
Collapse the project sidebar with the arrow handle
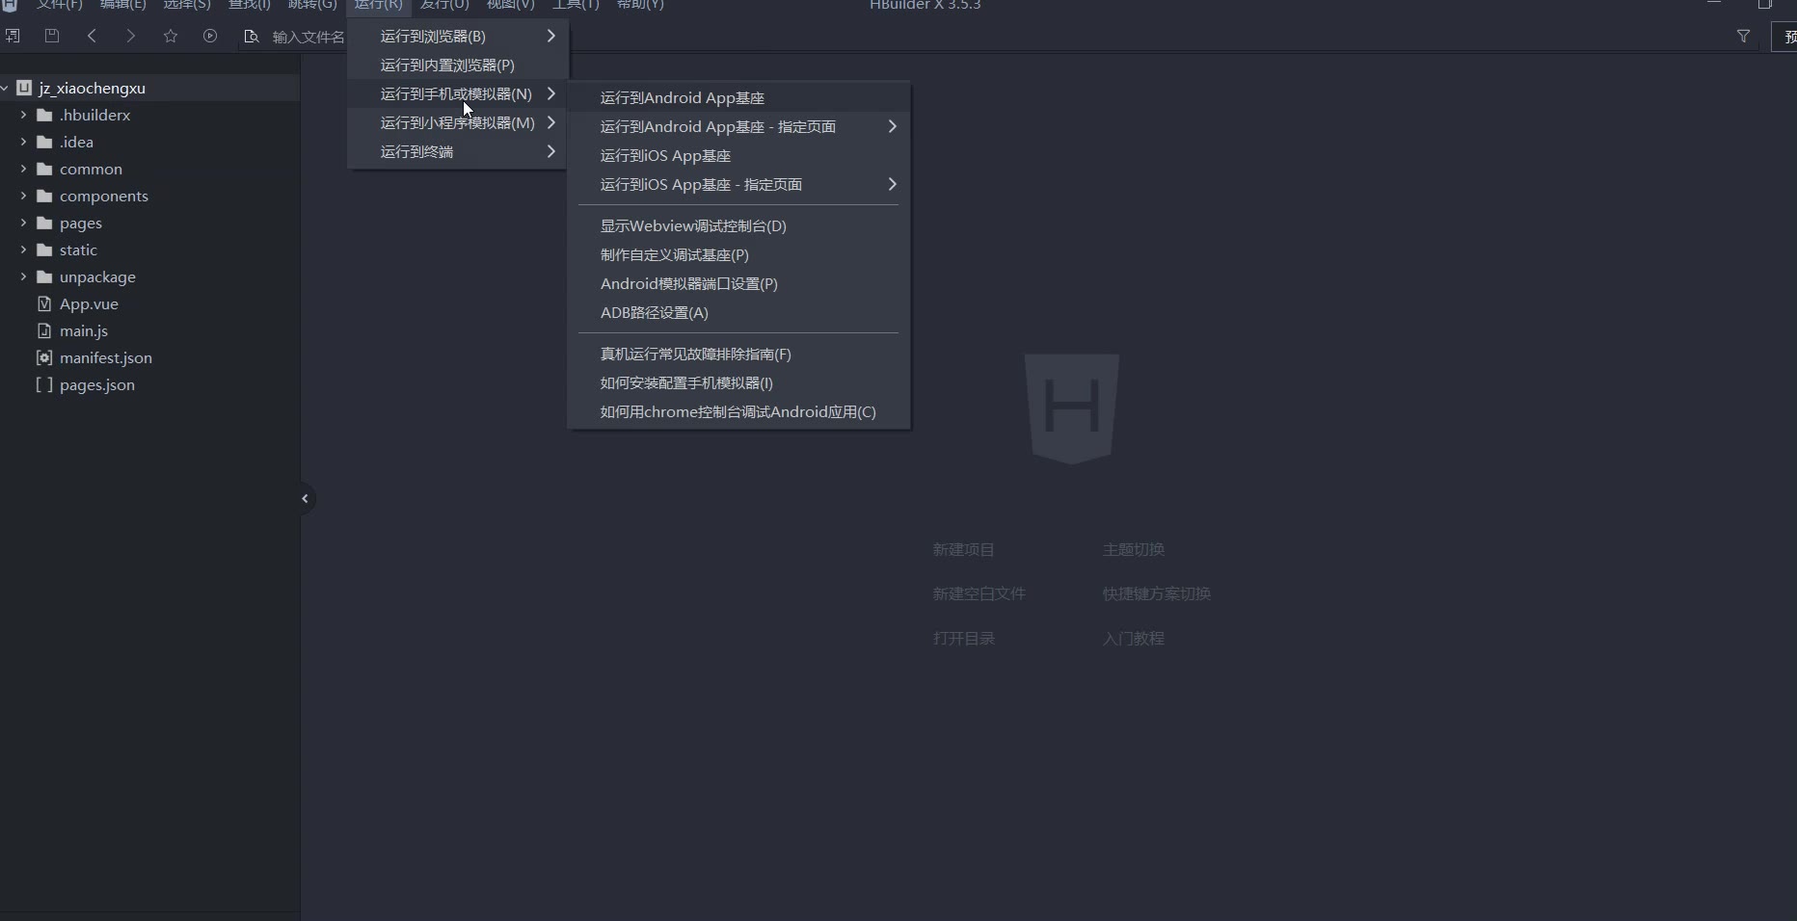305,498
